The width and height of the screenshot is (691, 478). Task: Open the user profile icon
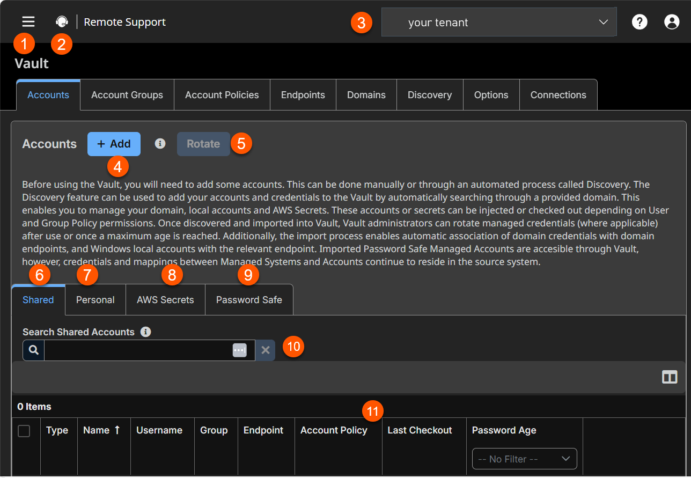click(x=672, y=21)
